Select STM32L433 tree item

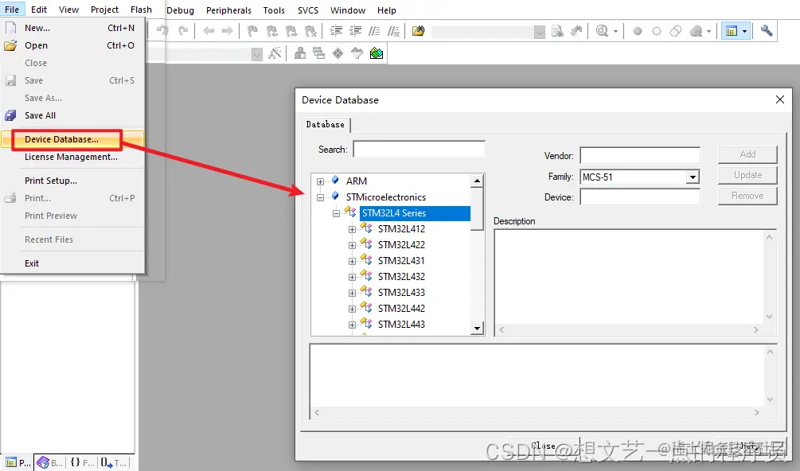401,293
